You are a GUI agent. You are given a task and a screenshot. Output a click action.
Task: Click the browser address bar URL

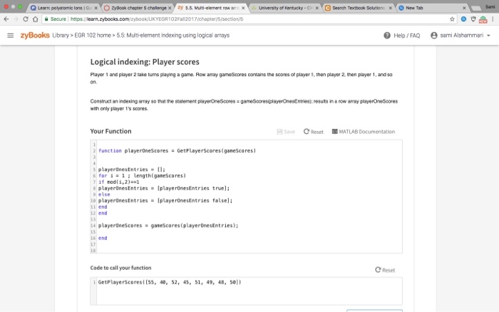pos(157,19)
